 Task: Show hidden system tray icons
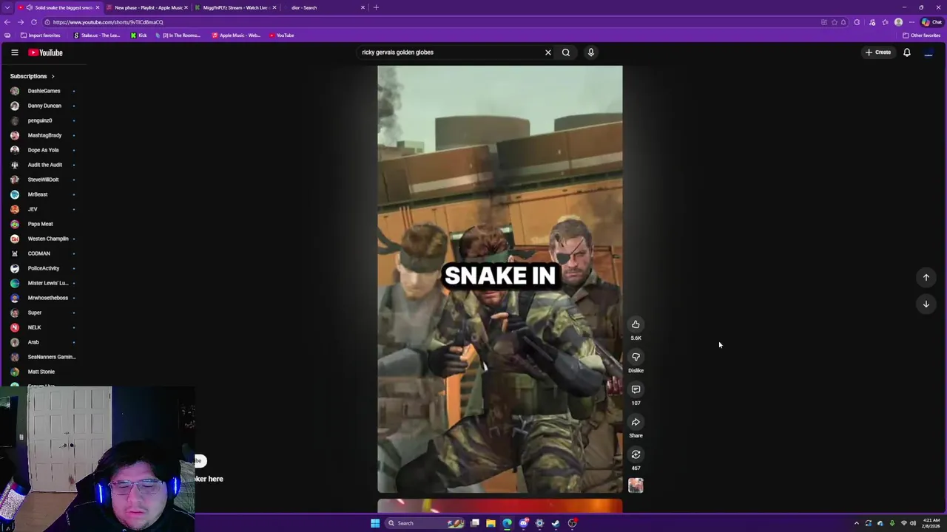tap(857, 523)
